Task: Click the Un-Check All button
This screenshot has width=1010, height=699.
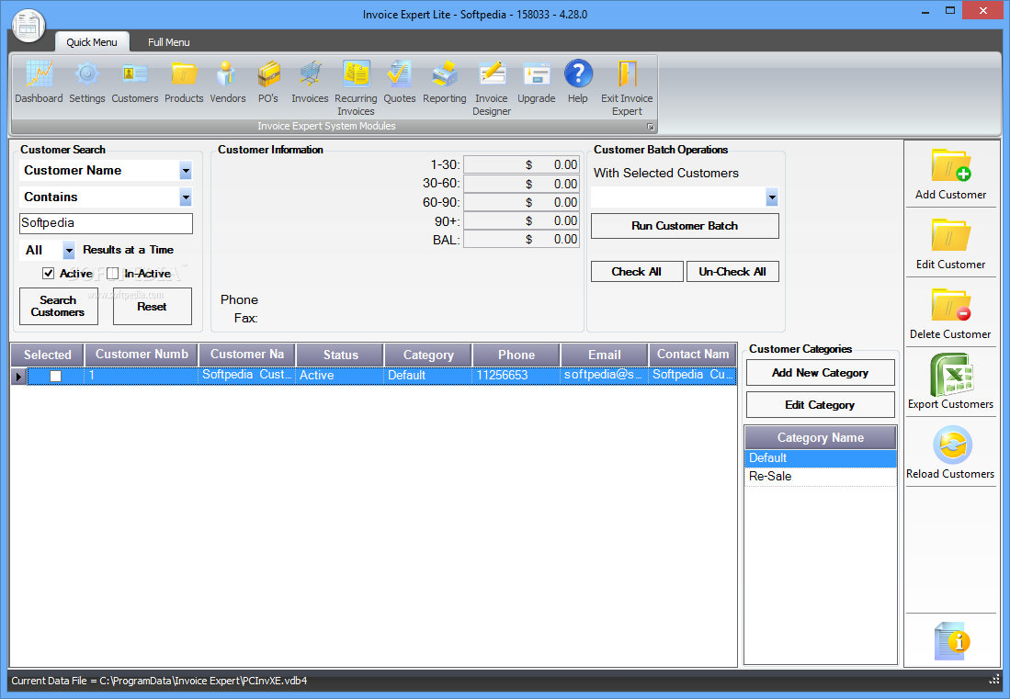Action: [x=732, y=272]
